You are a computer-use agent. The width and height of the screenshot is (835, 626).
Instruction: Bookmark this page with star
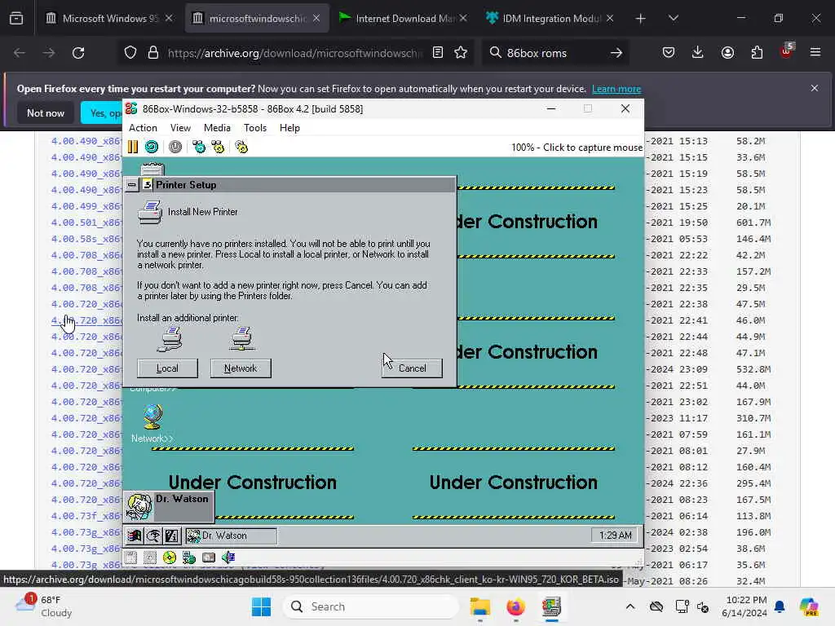461,53
